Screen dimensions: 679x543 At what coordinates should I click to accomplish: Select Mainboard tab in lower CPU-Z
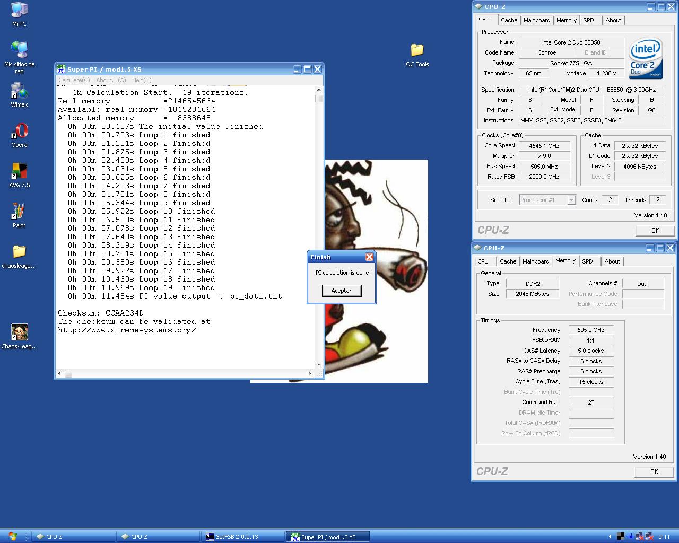(x=536, y=261)
